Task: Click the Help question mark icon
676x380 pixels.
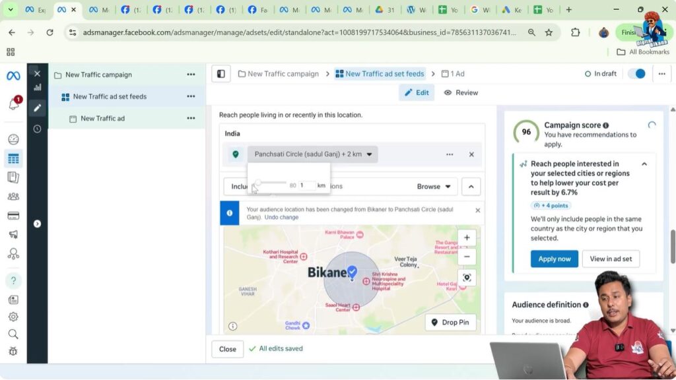Action: point(13,280)
